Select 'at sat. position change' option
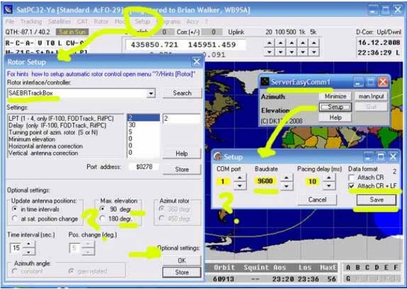The width and height of the screenshot is (407, 289). [x=14, y=219]
